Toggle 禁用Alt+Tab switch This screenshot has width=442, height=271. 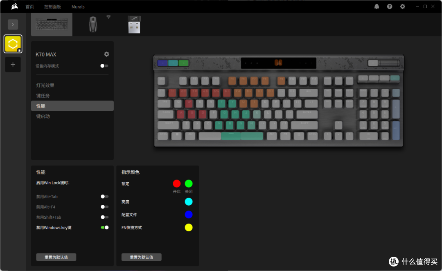[x=105, y=197]
